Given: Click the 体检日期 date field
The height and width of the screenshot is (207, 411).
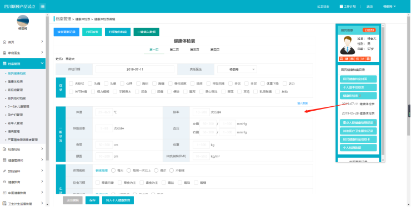Looking at the screenshot, I should point(135,69).
